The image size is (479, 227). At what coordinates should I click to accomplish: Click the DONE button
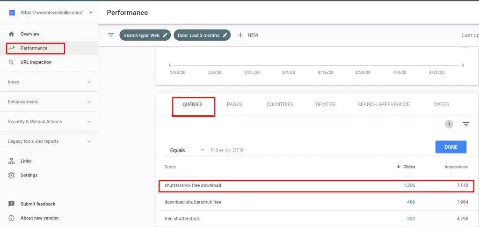pos(451,147)
